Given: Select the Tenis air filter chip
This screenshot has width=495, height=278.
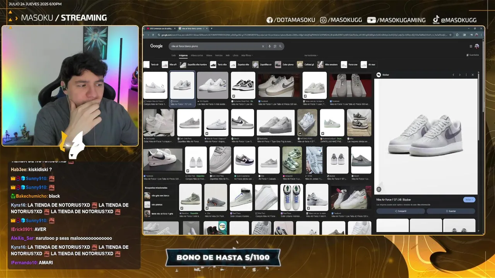Looking at the screenshot, I should [x=151, y=64].
